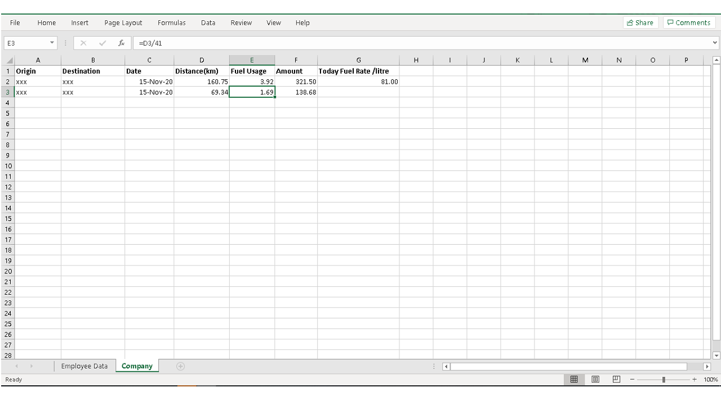Image resolution: width=721 pixels, height=405 pixels.
Task: Switch to Page Break Preview in the status bar
Action: coord(616,379)
